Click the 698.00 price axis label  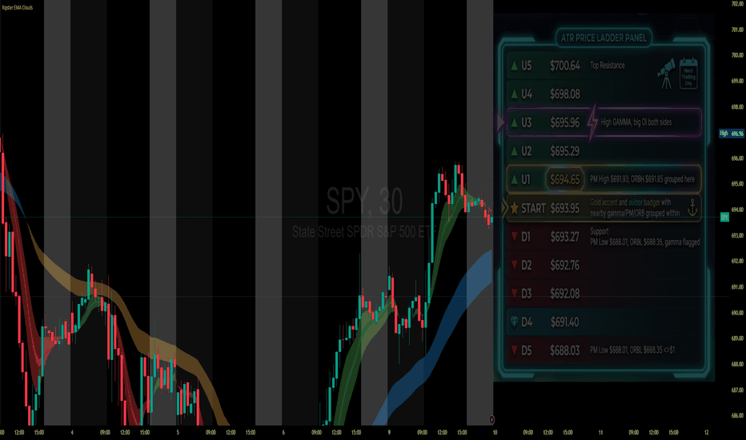[x=737, y=107]
